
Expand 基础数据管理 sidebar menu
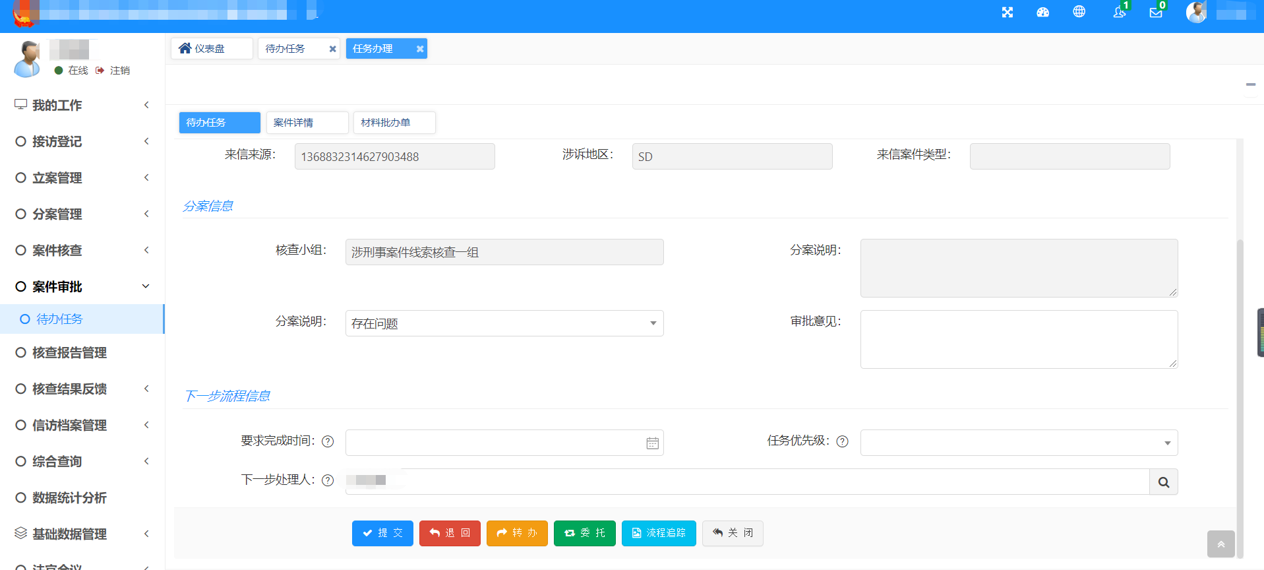tap(82, 534)
